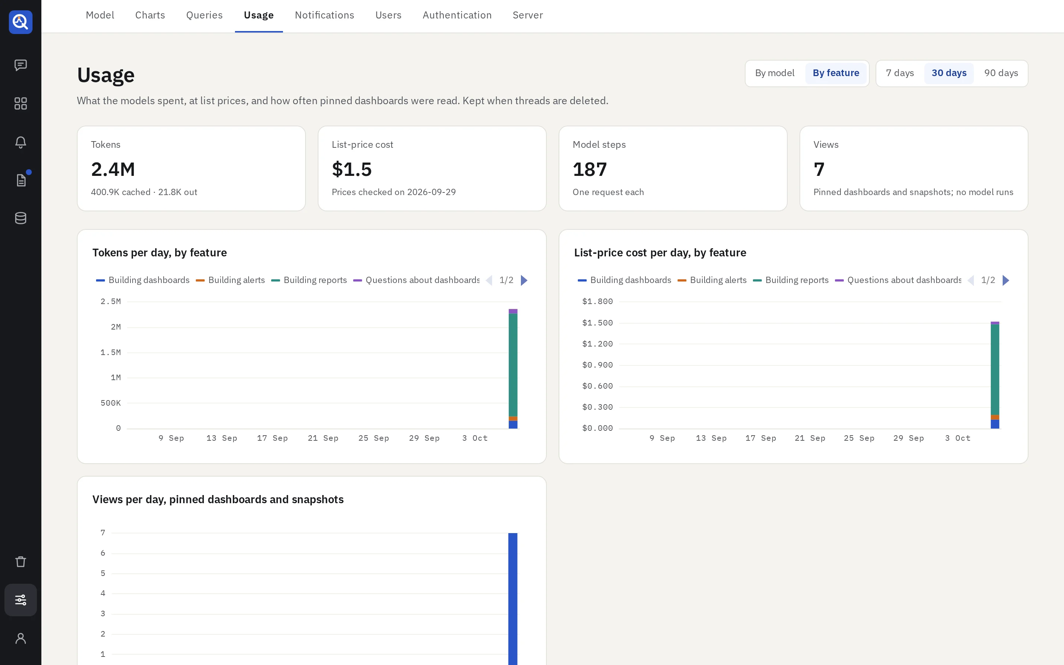Click the List-price cost $1.5 value
Viewport: 1064px width, 665px height.
coord(352,169)
